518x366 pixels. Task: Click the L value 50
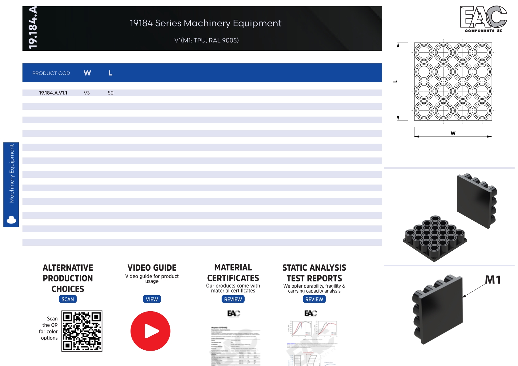point(110,93)
